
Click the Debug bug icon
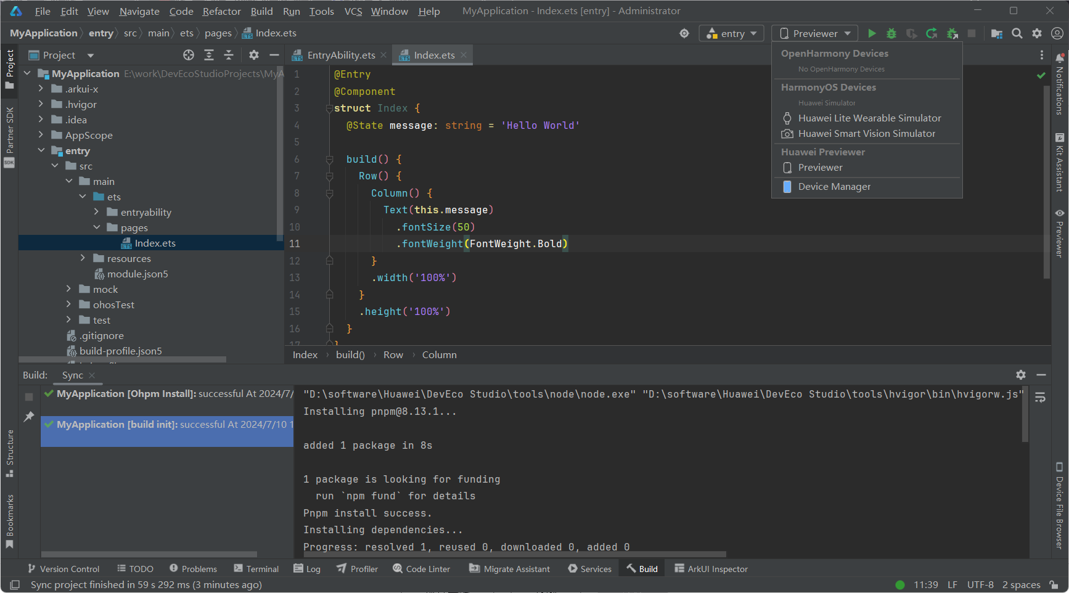891,33
